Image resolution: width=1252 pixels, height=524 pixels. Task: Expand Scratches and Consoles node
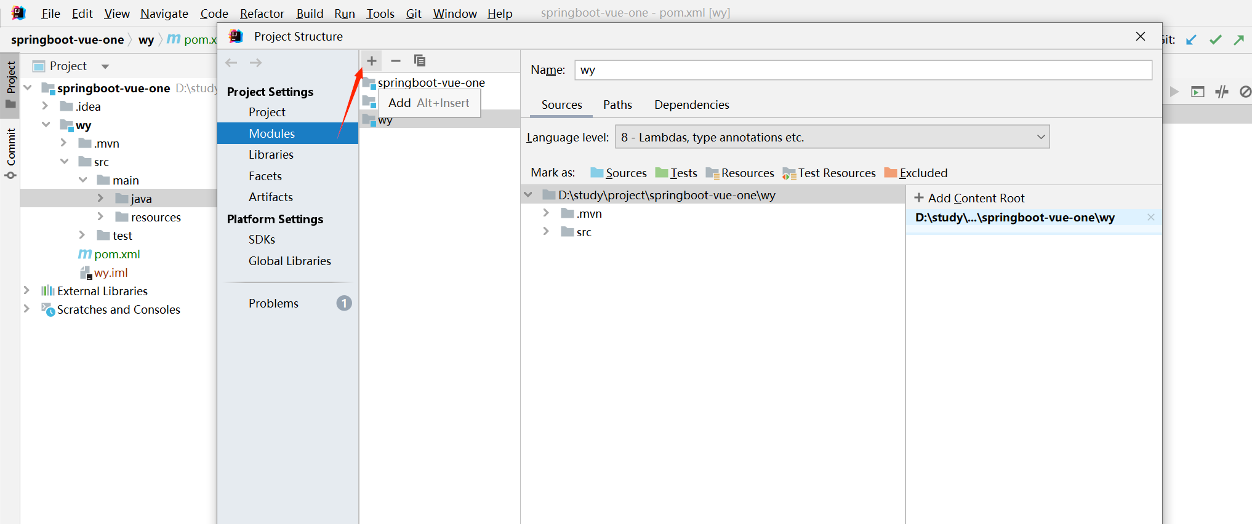(x=27, y=309)
